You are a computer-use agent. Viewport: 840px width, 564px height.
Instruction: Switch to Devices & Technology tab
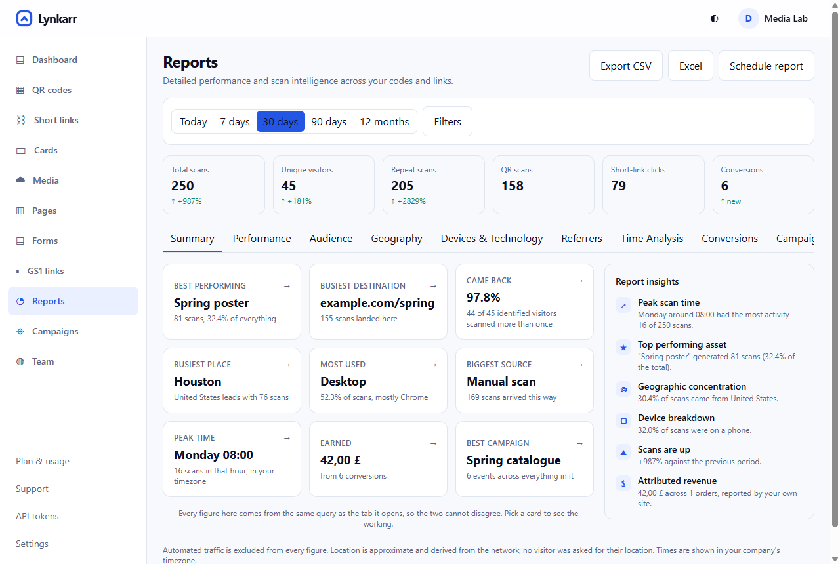click(x=492, y=239)
